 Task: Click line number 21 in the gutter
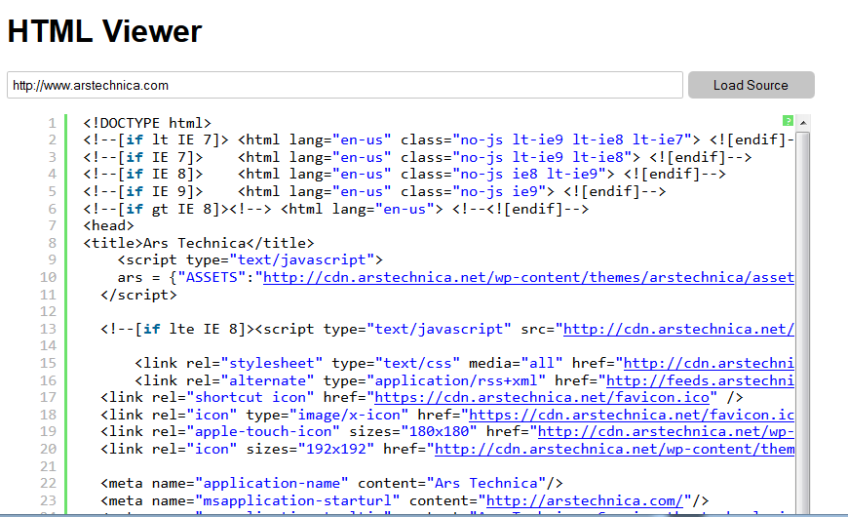pos(48,466)
